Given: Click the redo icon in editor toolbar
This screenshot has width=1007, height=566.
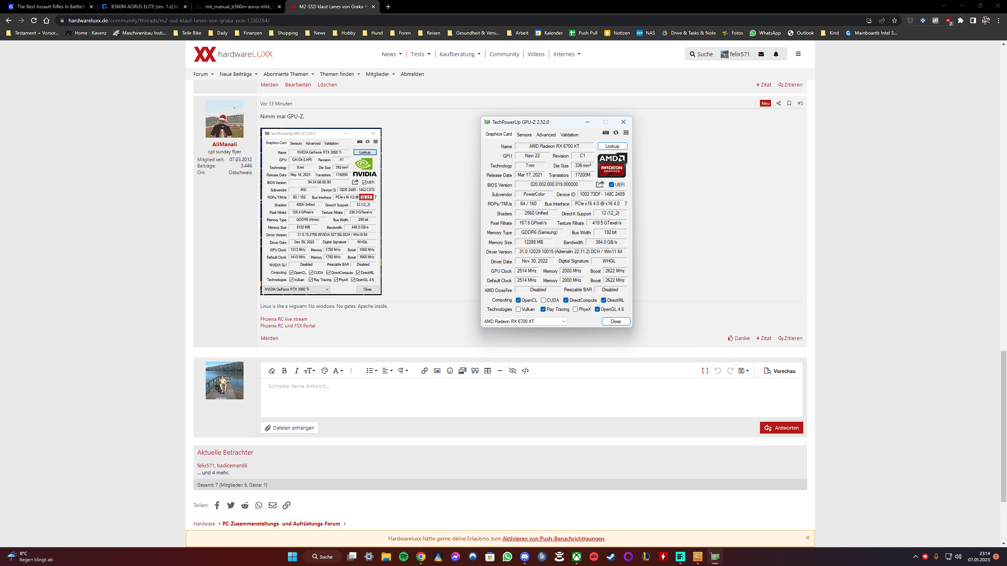Looking at the screenshot, I should (730, 371).
